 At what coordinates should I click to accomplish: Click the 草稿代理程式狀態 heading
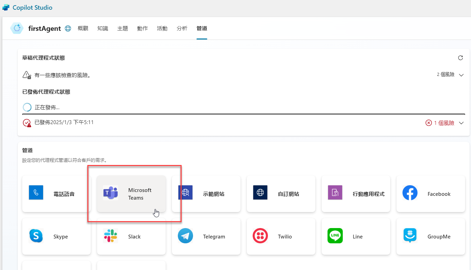coord(44,58)
